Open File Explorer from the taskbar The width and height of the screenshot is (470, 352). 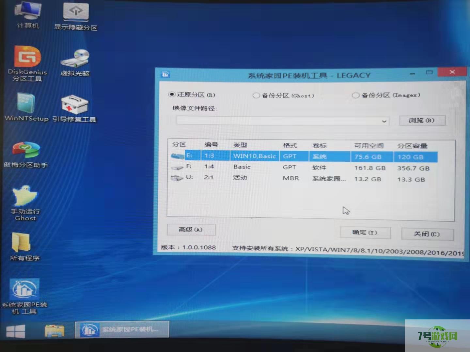[x=54, y=331]
